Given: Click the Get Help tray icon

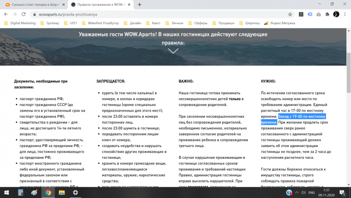Looking at the screenshot, I should (x=289, y=193).
